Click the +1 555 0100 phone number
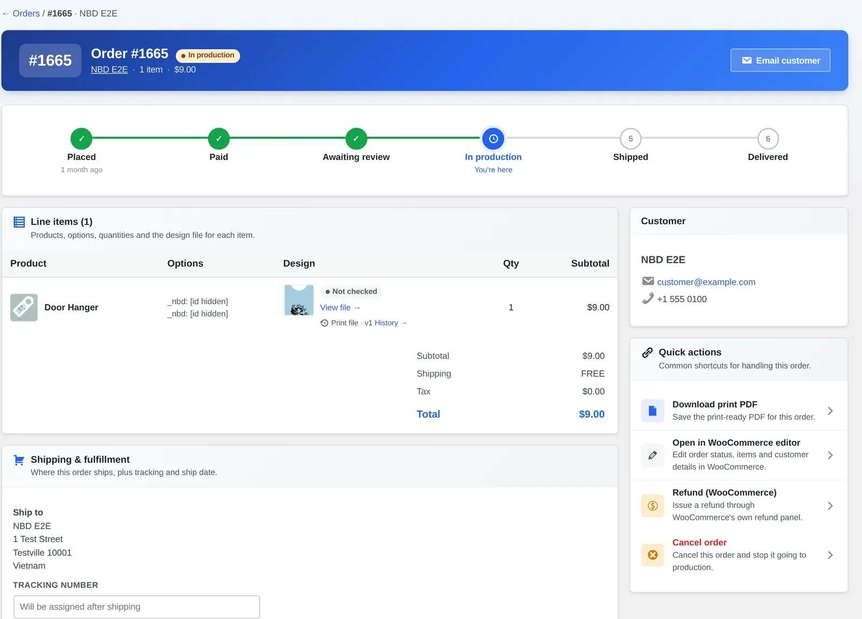862x619 pixels. click(x=682, y=299)
